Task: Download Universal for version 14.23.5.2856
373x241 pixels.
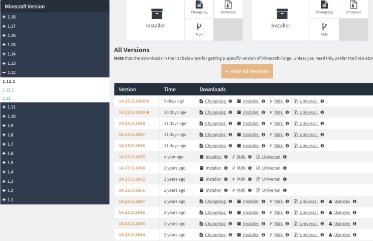Action: point(308,146)
